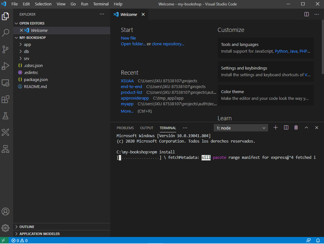Open the Terminal menu
This screenshot has height=244, width=324.
(101, 4)
